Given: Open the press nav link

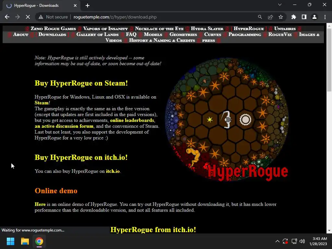Looking at the screenshot, I should pyautogui.click(x=208, y=41).
